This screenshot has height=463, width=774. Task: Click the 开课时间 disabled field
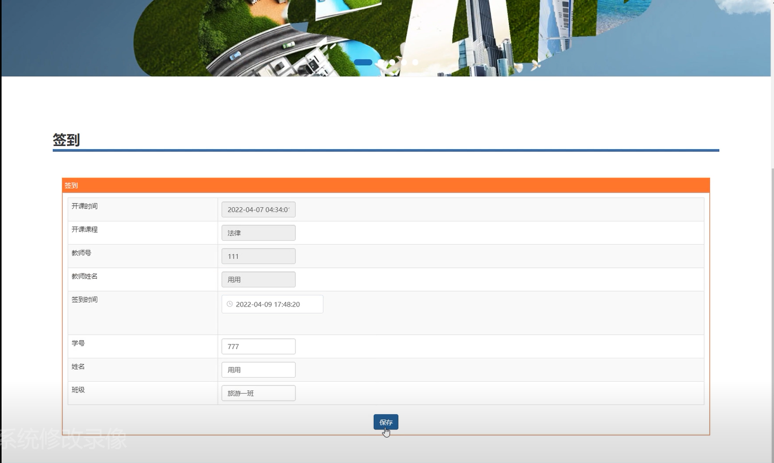[x=258, y=210]
